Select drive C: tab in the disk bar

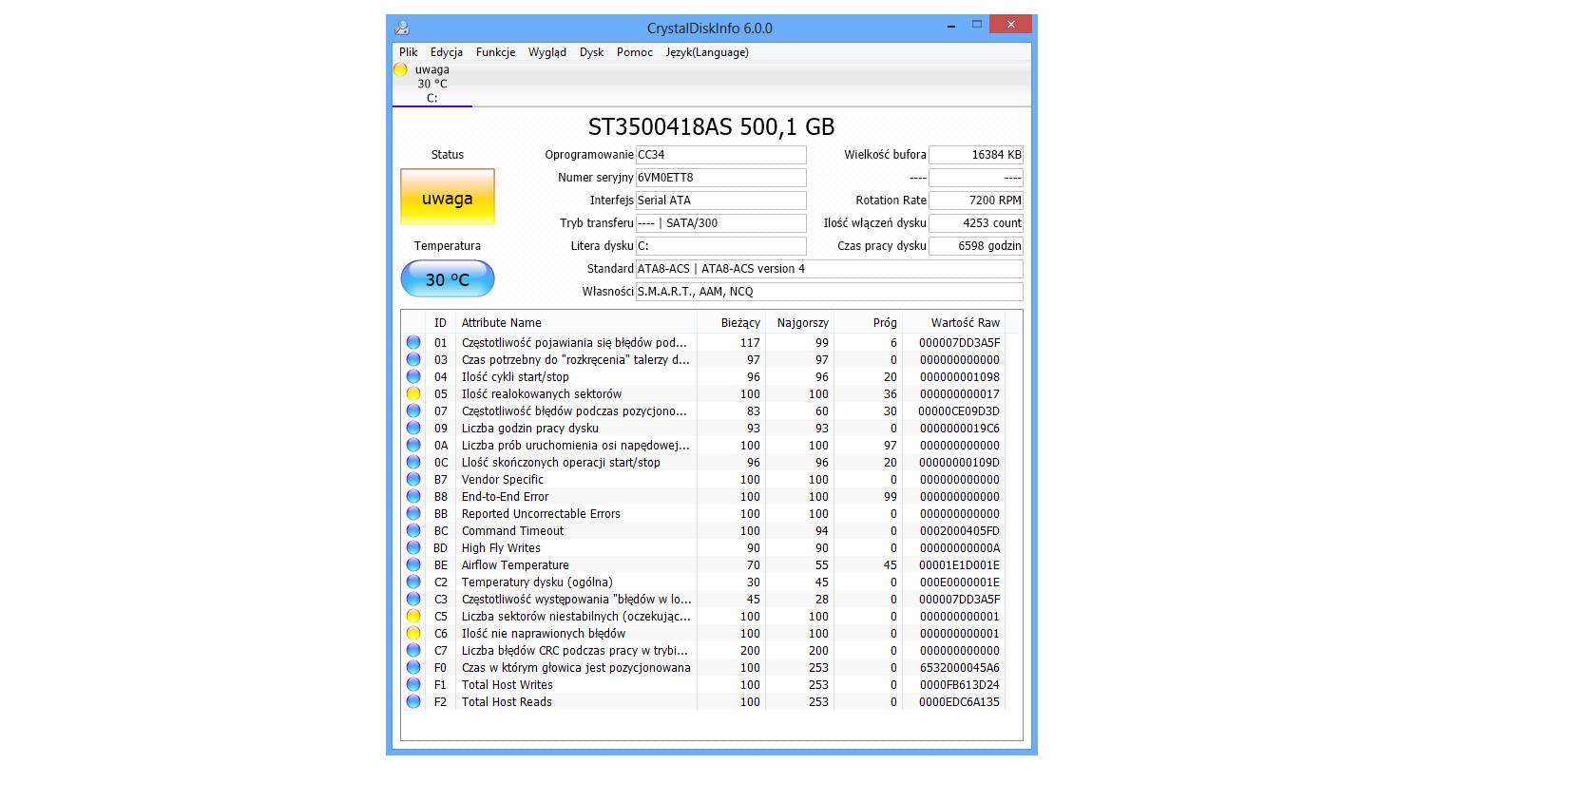(432, 84)
